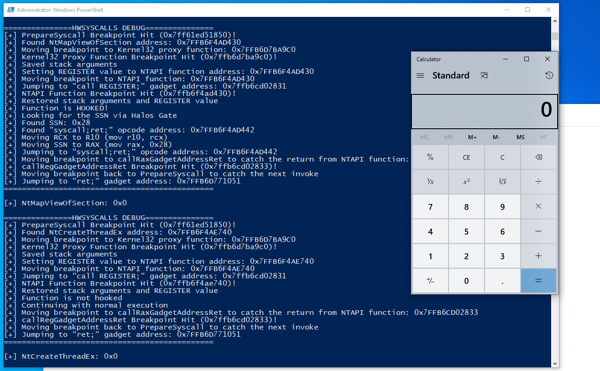Click PowerShell scrollbar up arrow

pyautogui.click(x=555, y=21)
